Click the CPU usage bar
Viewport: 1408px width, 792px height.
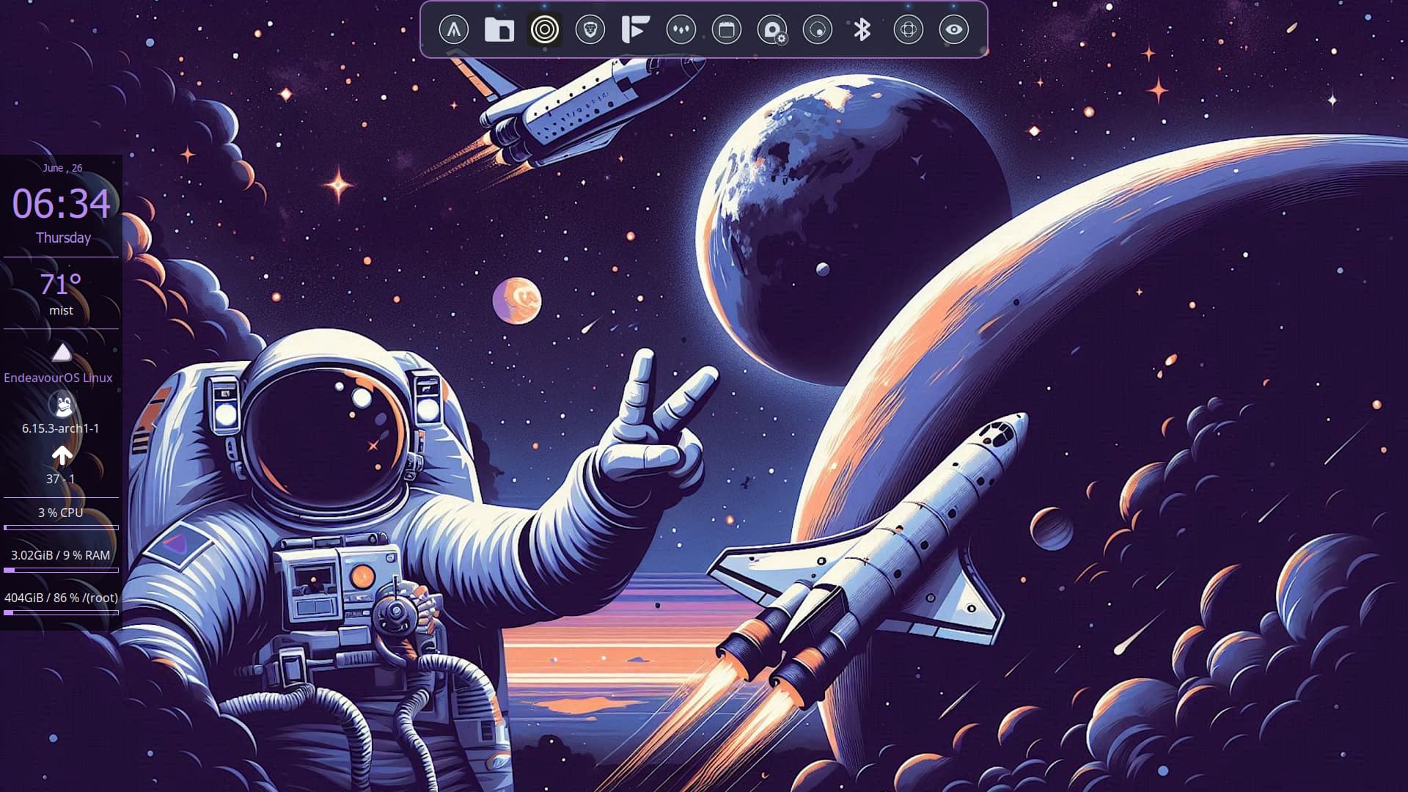pos(61,527)
